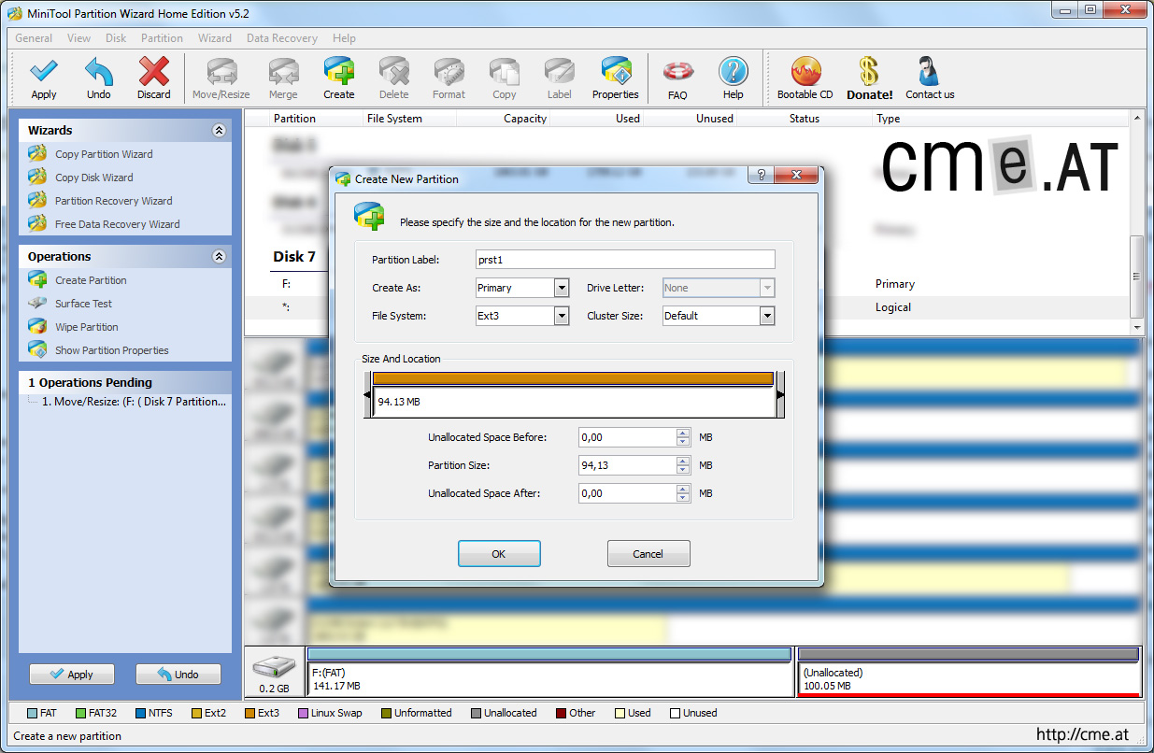Cancel the Create New Partition dialog
The width and height of the screenshot is (1154, 753).
[x=648, y=554]
